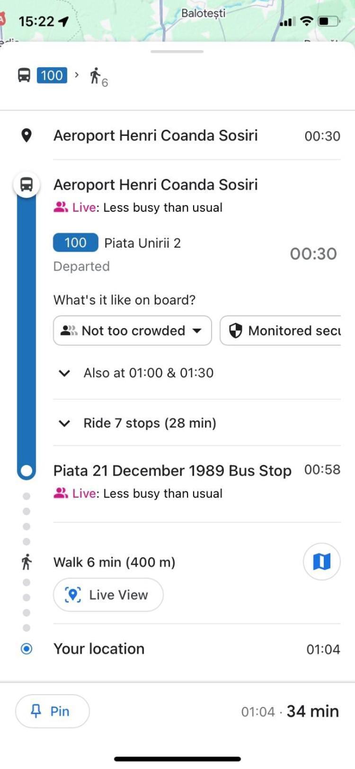355x769 pixels.
Task: Select Piata 21 December 1989 Bus Stop
Action: pyautogui.click(x=172, y=470)
